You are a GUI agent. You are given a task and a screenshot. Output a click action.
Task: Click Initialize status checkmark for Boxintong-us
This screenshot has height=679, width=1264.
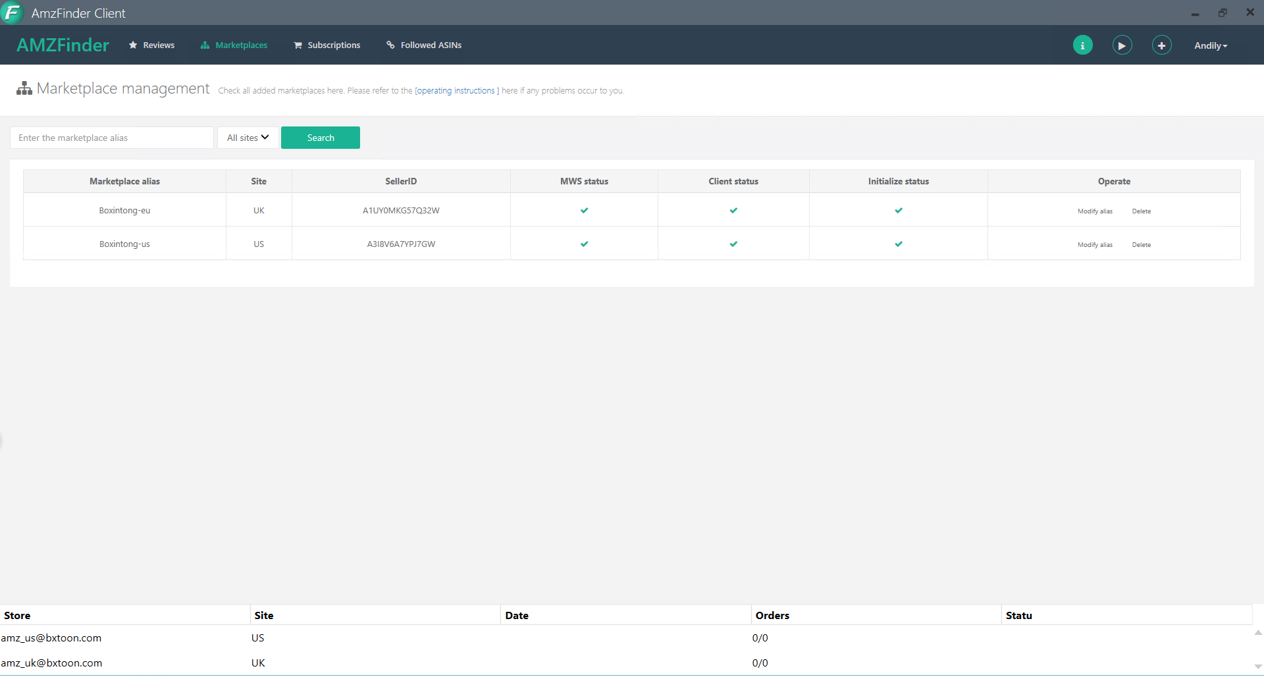pyautogui.click(x=899, y=244)
